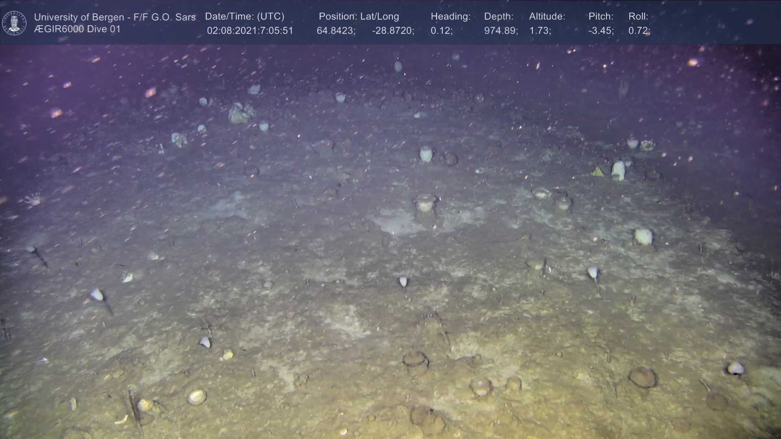The width and height of the screenshot is (781, 439).
Task: Click the Depth label
Action: 499,16
